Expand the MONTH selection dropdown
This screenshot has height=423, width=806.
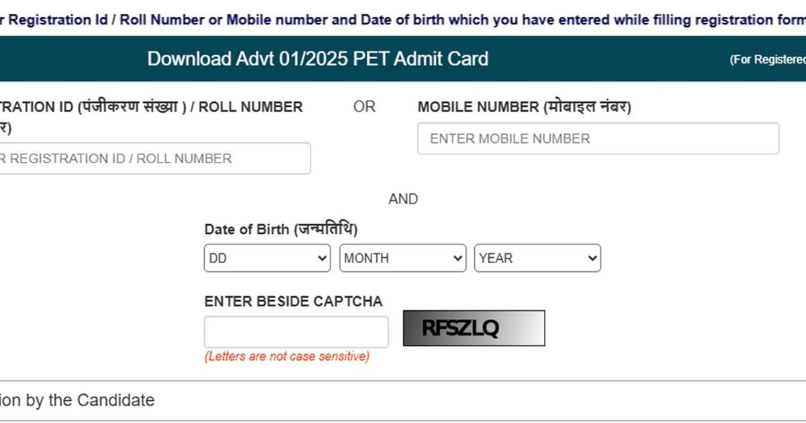(x=402, y=258)
